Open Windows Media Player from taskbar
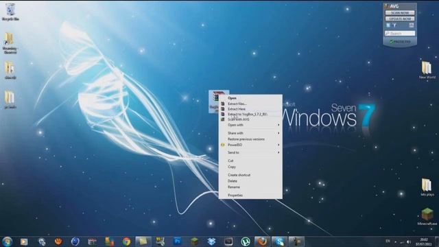439x247 pixels. 24,242
